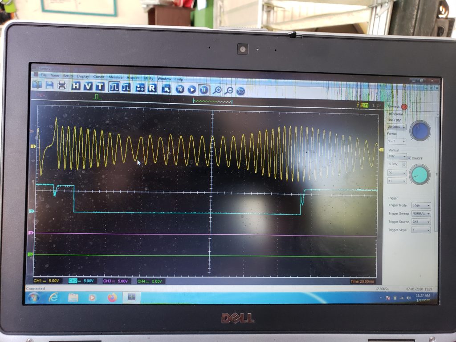Open the Acquire menu

pyautogui.click(x=133, y=77)
